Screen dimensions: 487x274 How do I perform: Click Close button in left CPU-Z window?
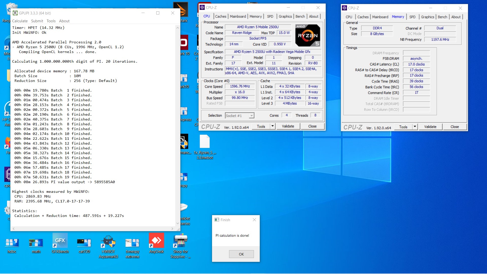pyautogui.click(x=312, y=126)
